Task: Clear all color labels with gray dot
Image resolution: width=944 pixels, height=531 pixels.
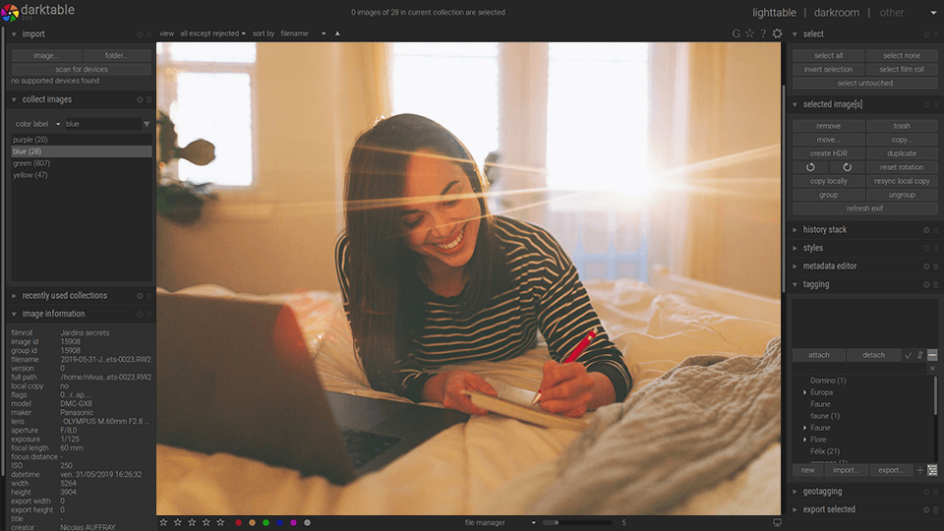Action: 308,522
